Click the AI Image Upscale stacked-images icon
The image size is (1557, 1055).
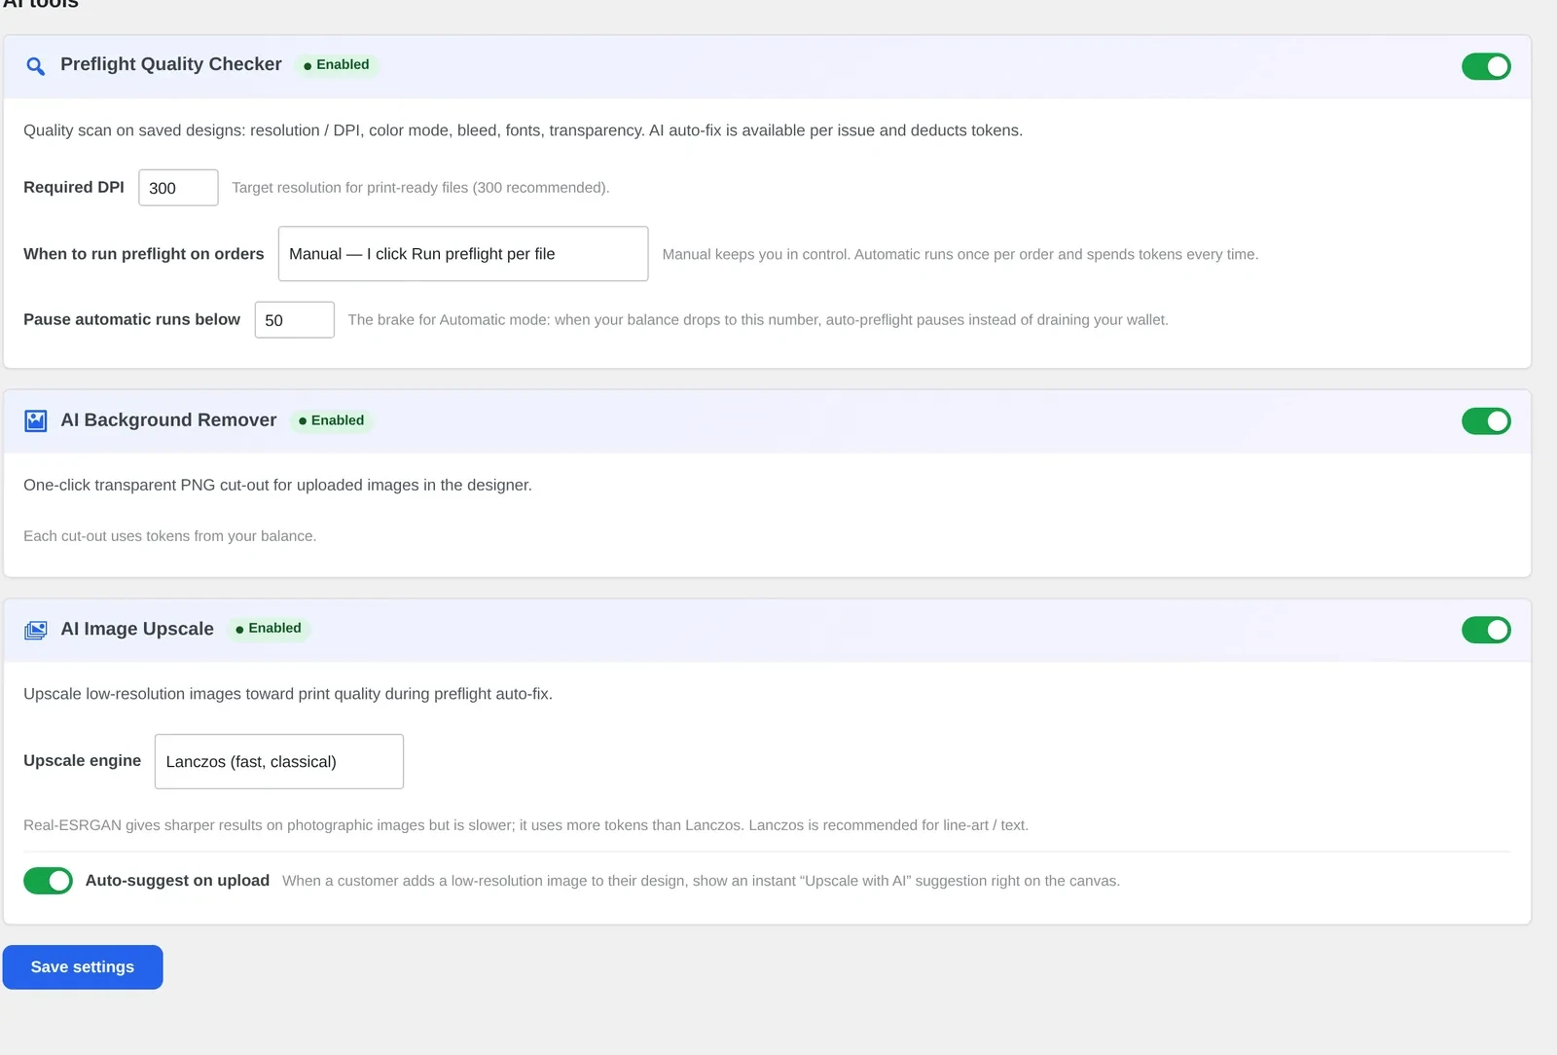[x=35, y=630]
